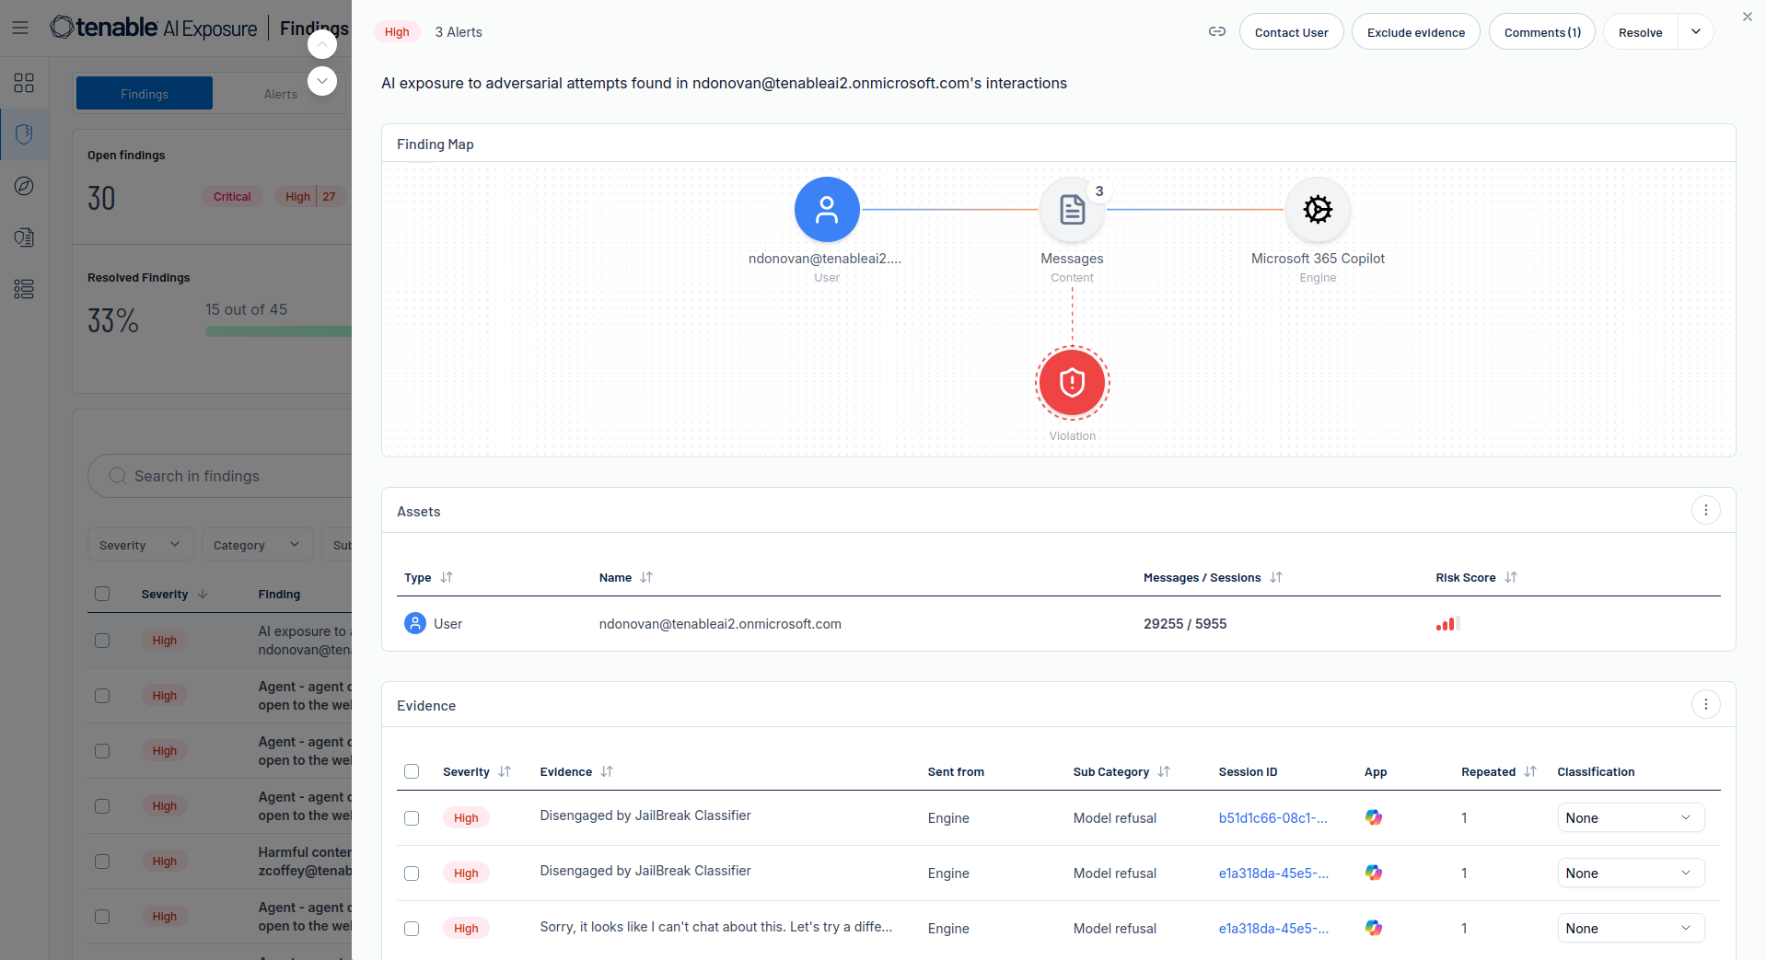Select the ndonovan user node in map

tap(827, 210)
